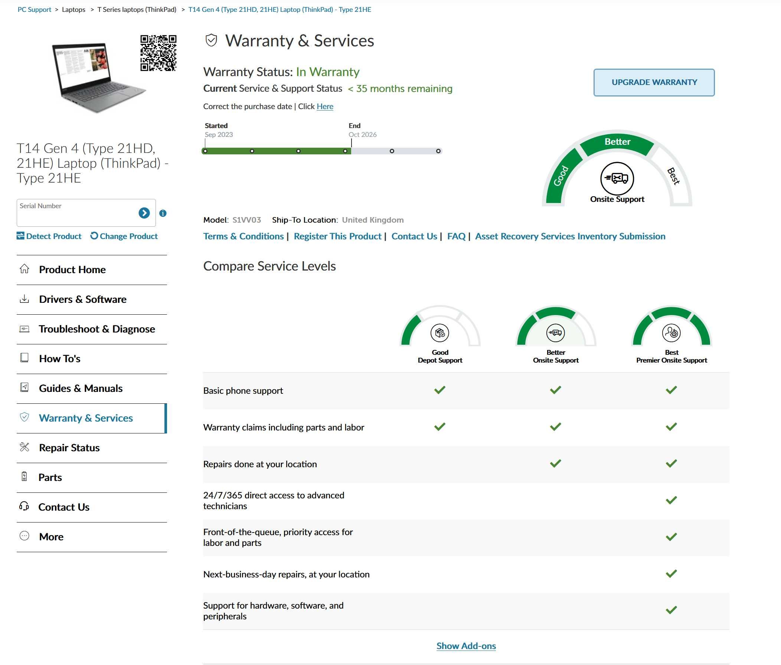Open sidebar Contact Us item
Screen dimensions: 781x665
(x=92, y=508)
